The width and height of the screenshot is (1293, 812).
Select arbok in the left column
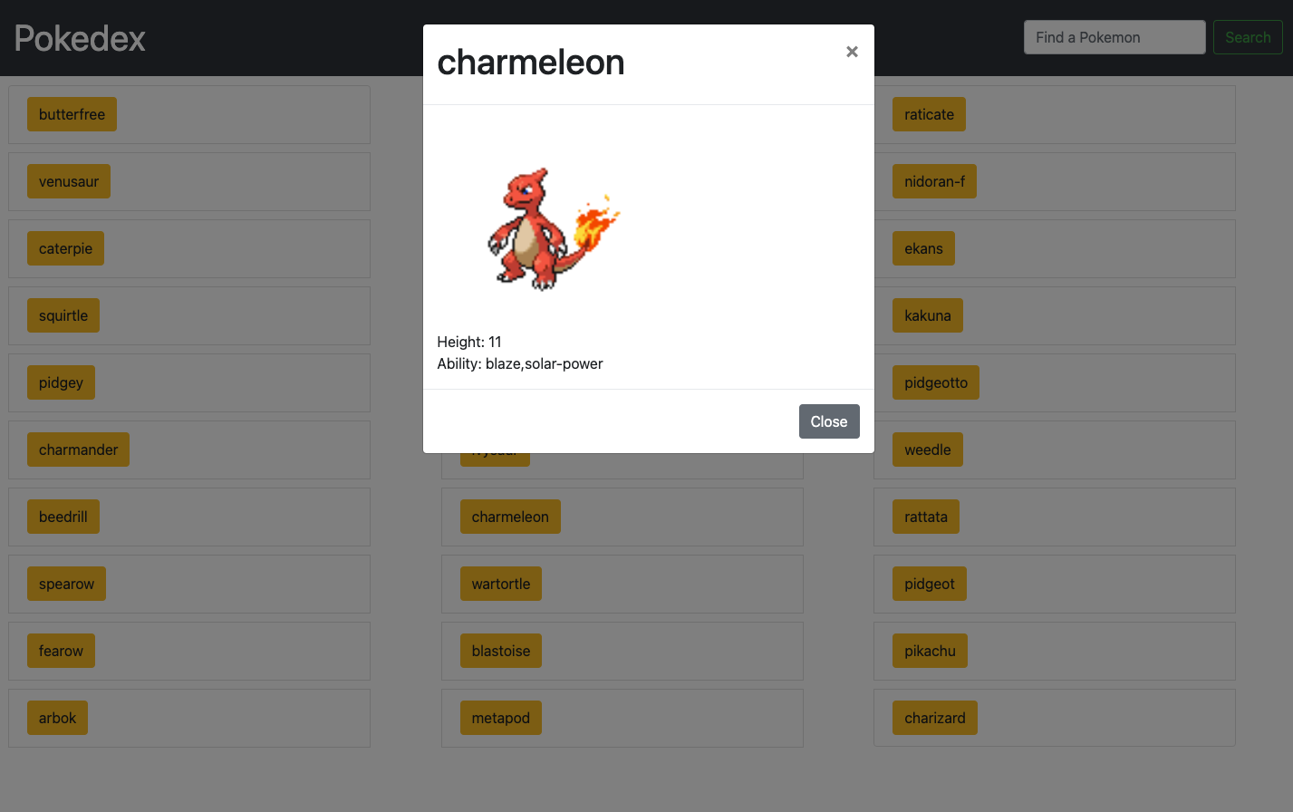[57, 717]
